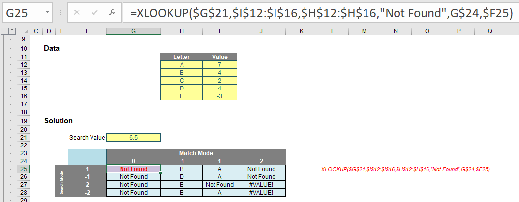The width and height of the screenshot is (519, 202).
Task: Click the formula bar options dots handle
Action: pos(60,13)
